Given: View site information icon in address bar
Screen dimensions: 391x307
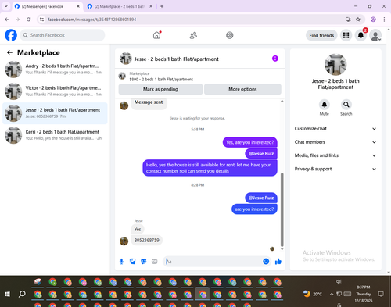Looking at the screenshot, I should (x=41, y=20).
